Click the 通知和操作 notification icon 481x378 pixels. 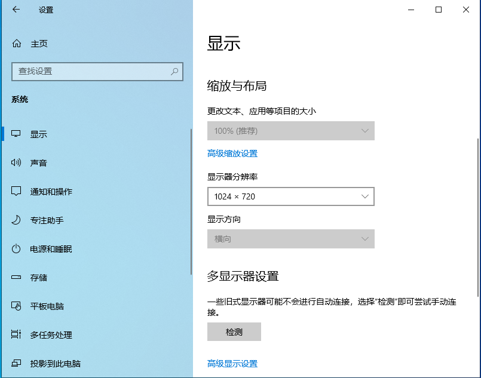coord(16,191)
